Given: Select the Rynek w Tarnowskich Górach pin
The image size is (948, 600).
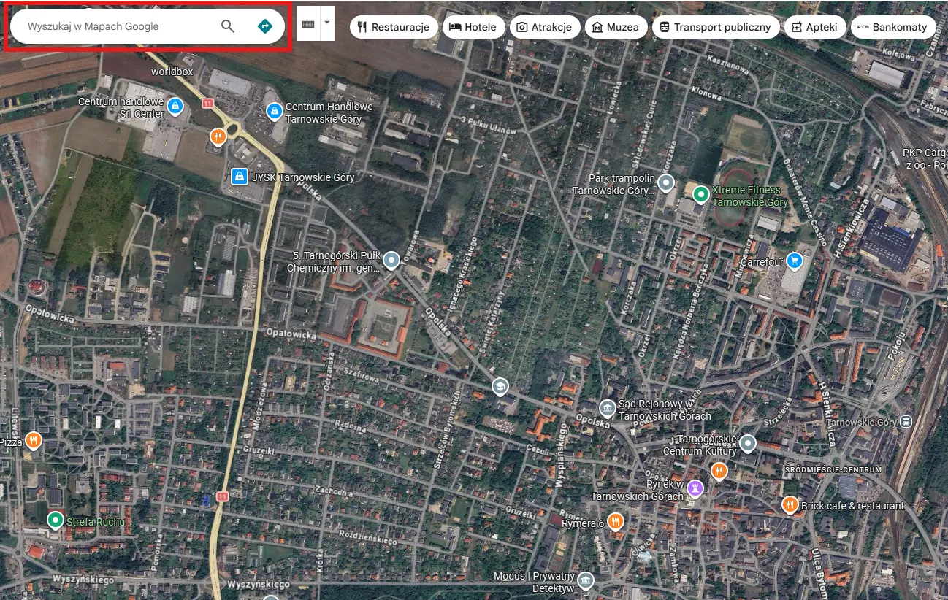Looking at the screenshot, I should tap(695, 488).
